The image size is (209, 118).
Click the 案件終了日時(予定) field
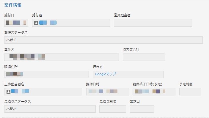(154, 92)
